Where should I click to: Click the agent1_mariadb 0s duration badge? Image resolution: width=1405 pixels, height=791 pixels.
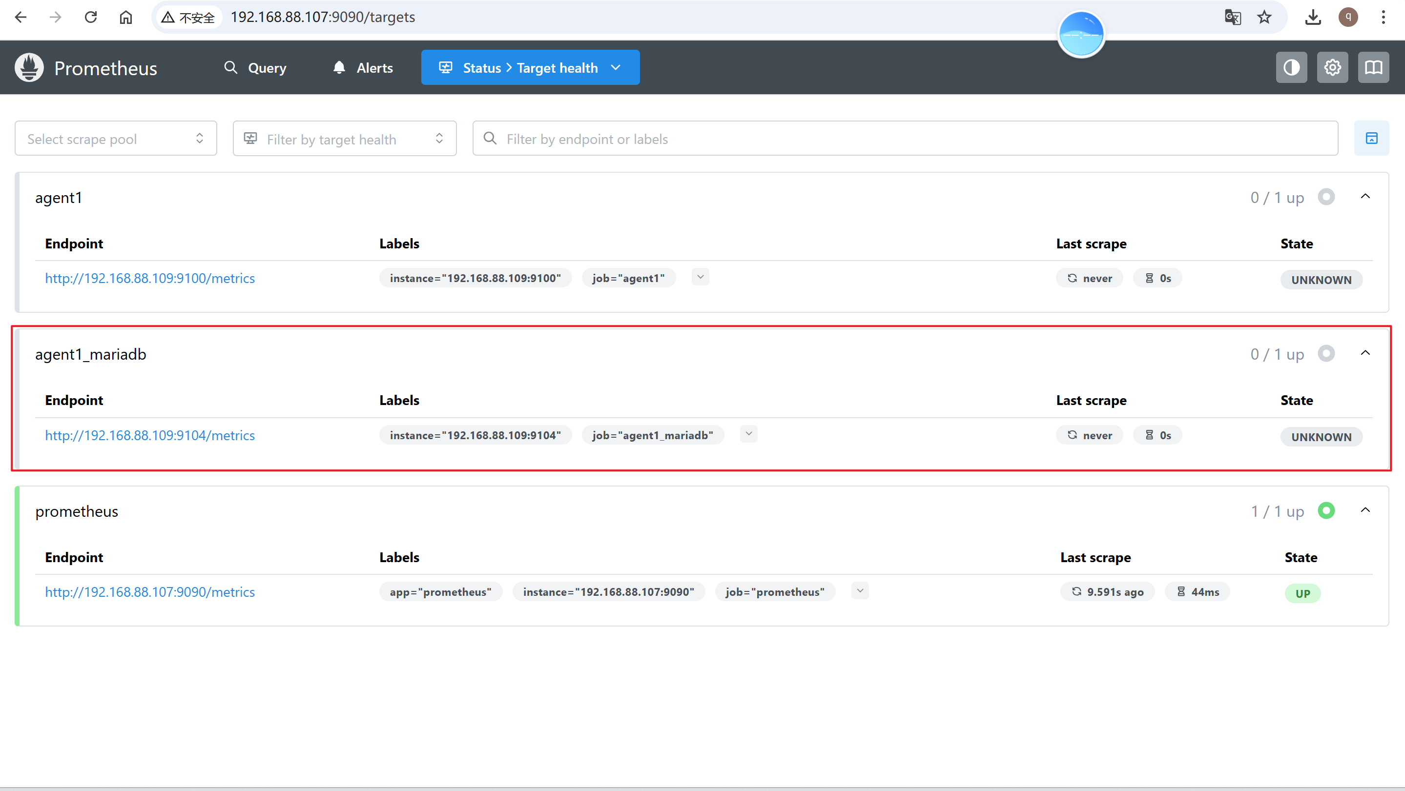[1158, 435]
